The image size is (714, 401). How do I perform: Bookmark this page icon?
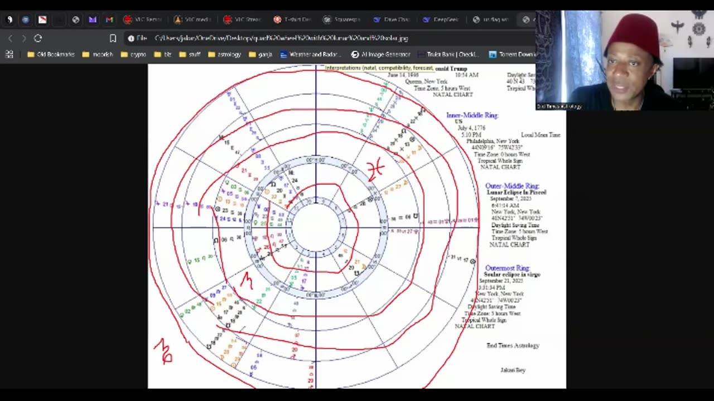click(113, 38)
